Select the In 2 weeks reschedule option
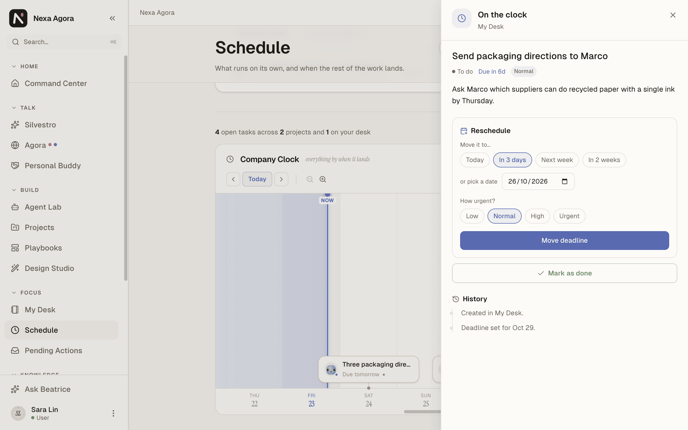 pos(604,160)
